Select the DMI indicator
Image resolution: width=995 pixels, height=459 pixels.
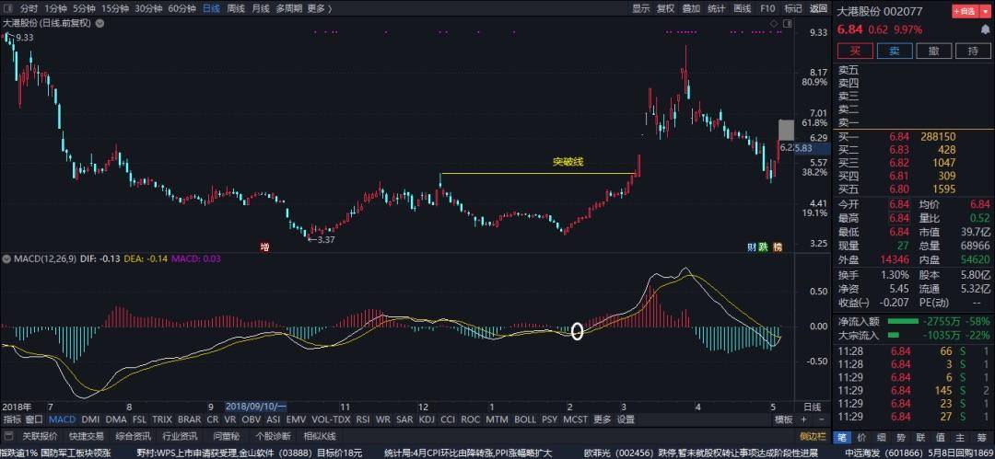coord(90,419)
